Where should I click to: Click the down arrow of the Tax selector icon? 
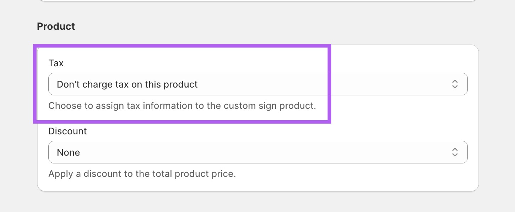pyautogui.click(x=455, y=87)
